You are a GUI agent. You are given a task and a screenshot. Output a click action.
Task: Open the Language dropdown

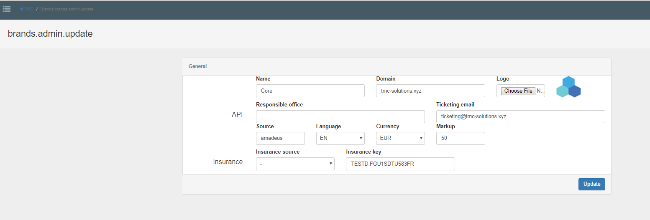pyautogui.click(x=340, y=138)
